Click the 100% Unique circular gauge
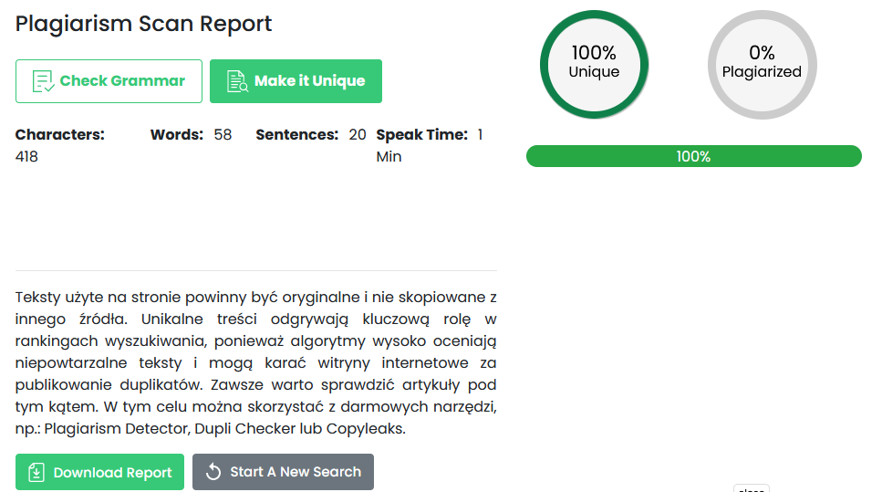Screen dimensions: 882x492 coord(594,64)
